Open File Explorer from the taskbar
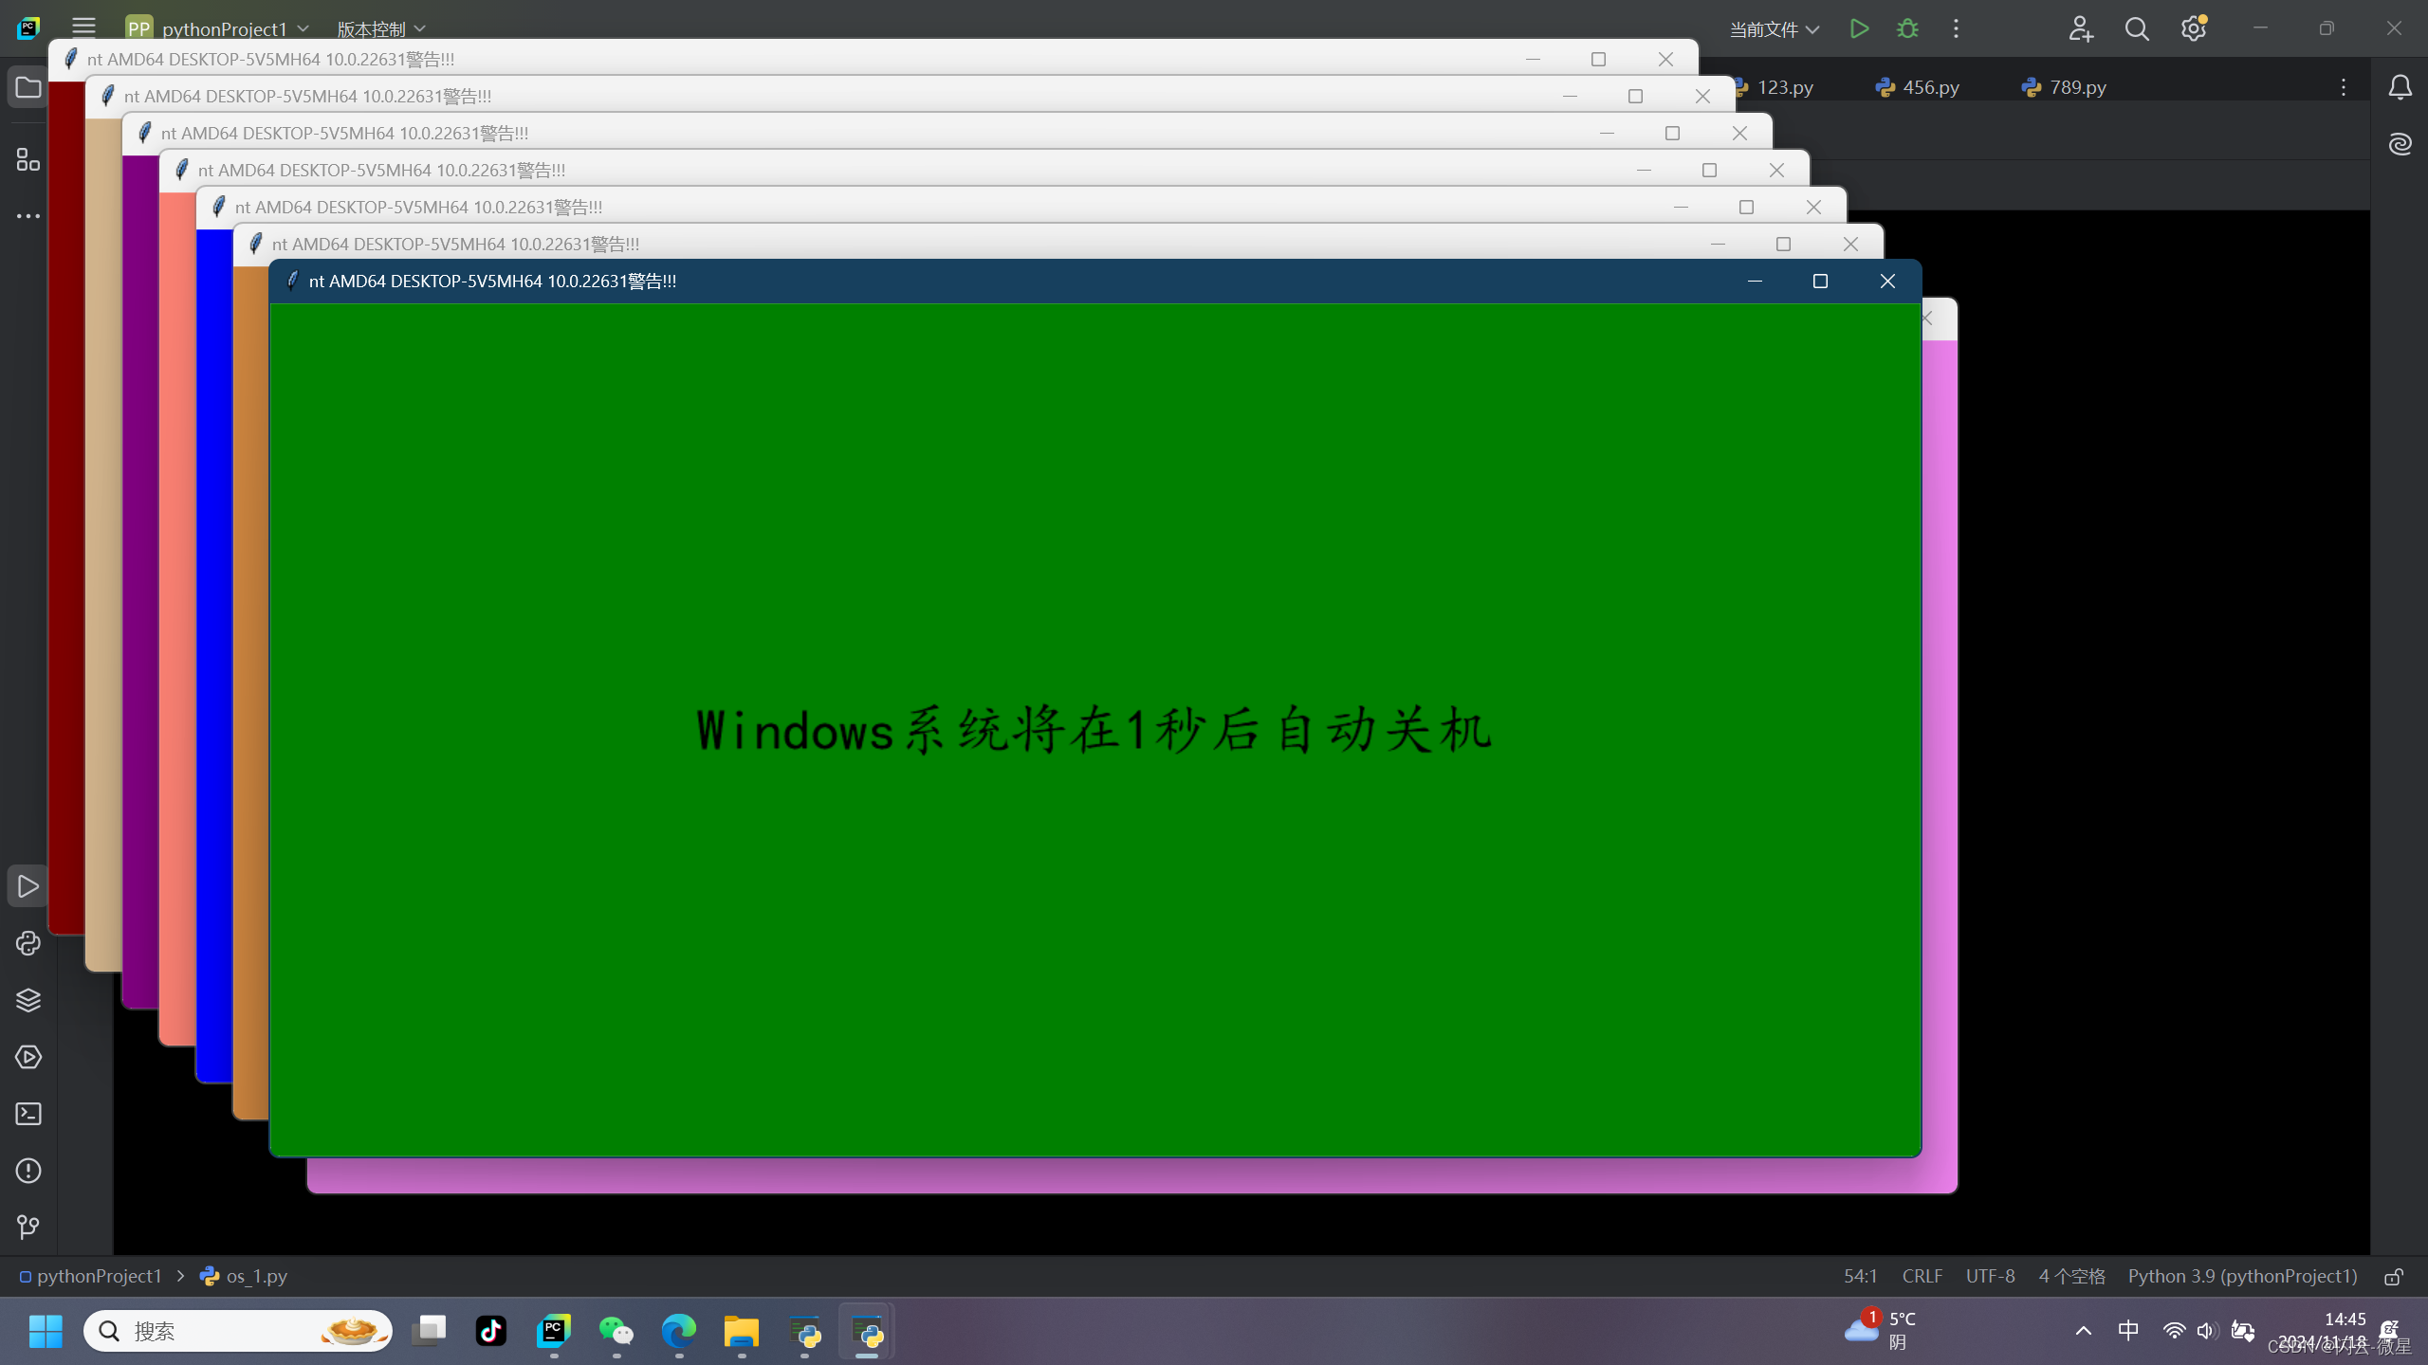The image size is (2428, 1365). (x=742, y=1331)
